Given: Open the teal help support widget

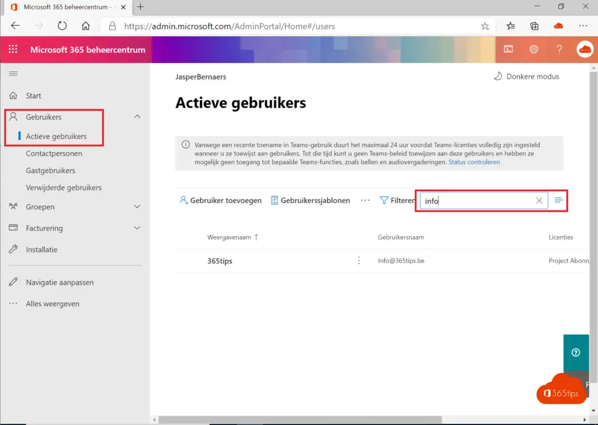Looking at the screenshot, I should [576, 352].
